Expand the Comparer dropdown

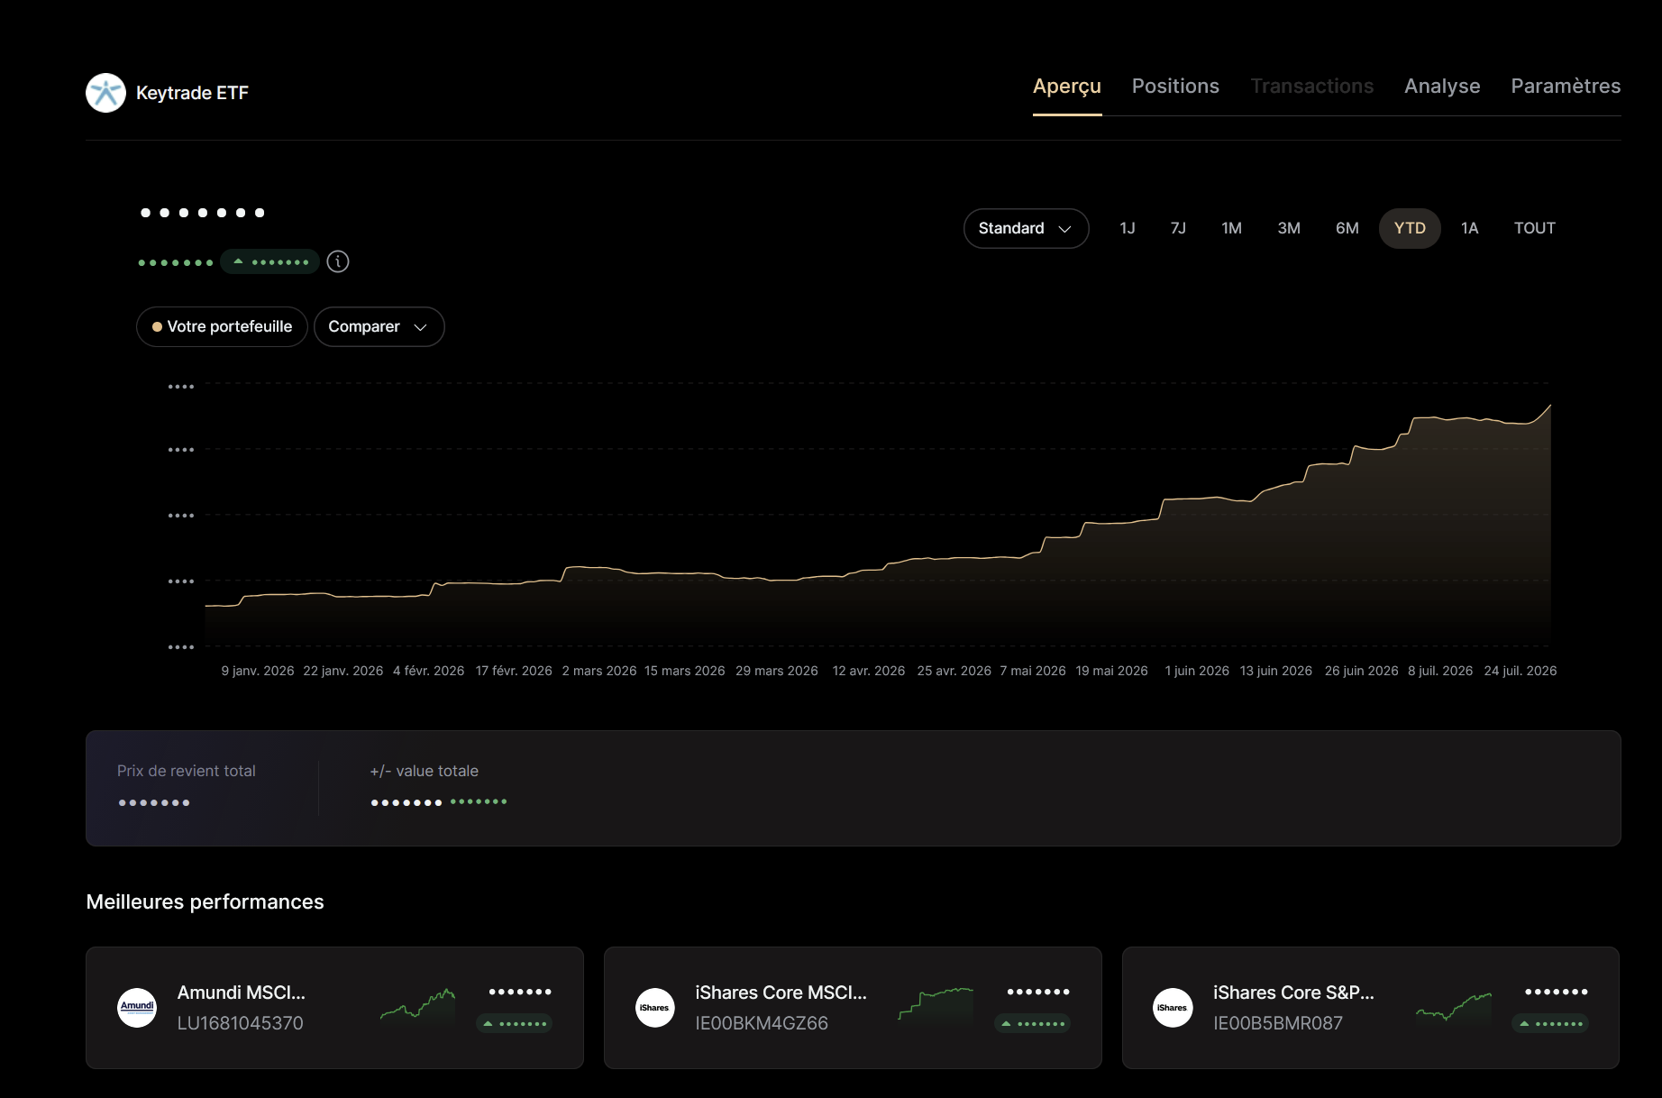pos(379,326)
